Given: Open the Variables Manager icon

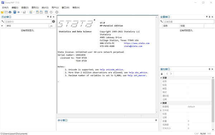Looking at the screenshot, I should (x=46, y=12).
